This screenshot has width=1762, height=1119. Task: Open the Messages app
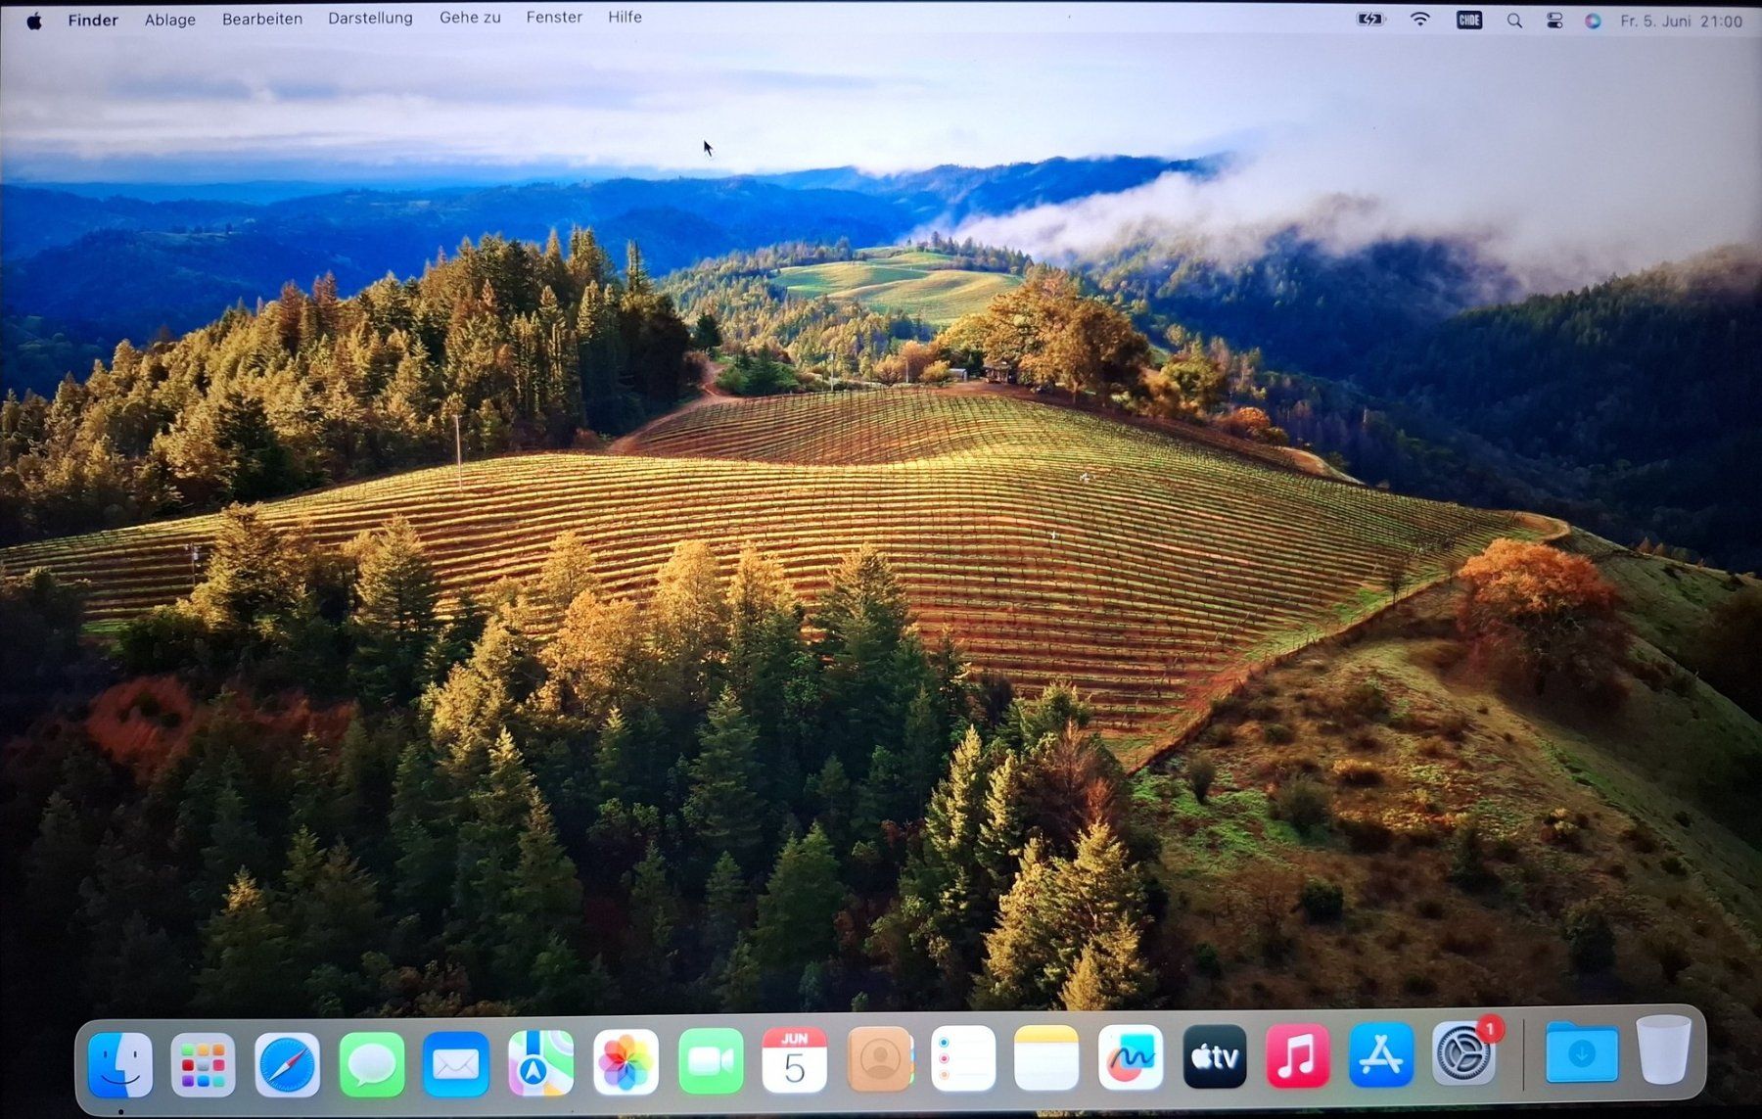pos(372,1064)
